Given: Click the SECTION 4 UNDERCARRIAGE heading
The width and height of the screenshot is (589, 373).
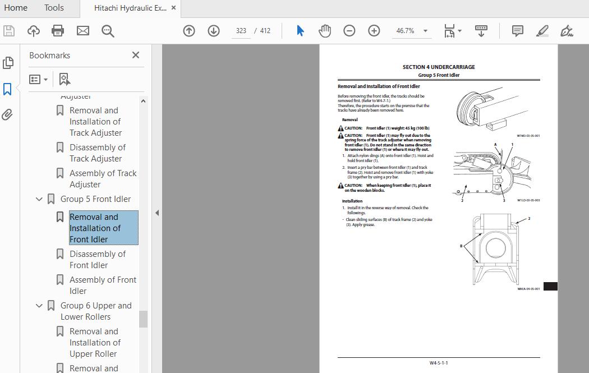Looking at the screenshot, I should pos(439,67).
